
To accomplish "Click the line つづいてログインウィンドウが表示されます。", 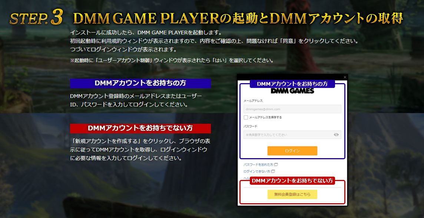I will pyautogui.click(x=123, y=50).
